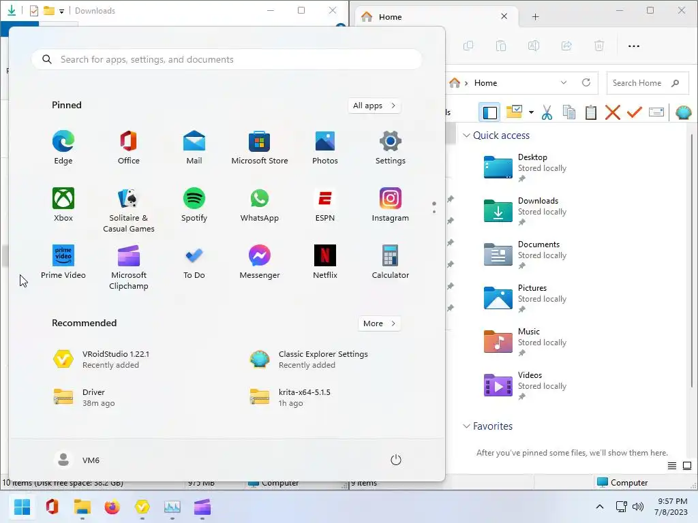Open File Explorer from the taskbar
The image size is (698, 523).
click(x=82, y=507)
